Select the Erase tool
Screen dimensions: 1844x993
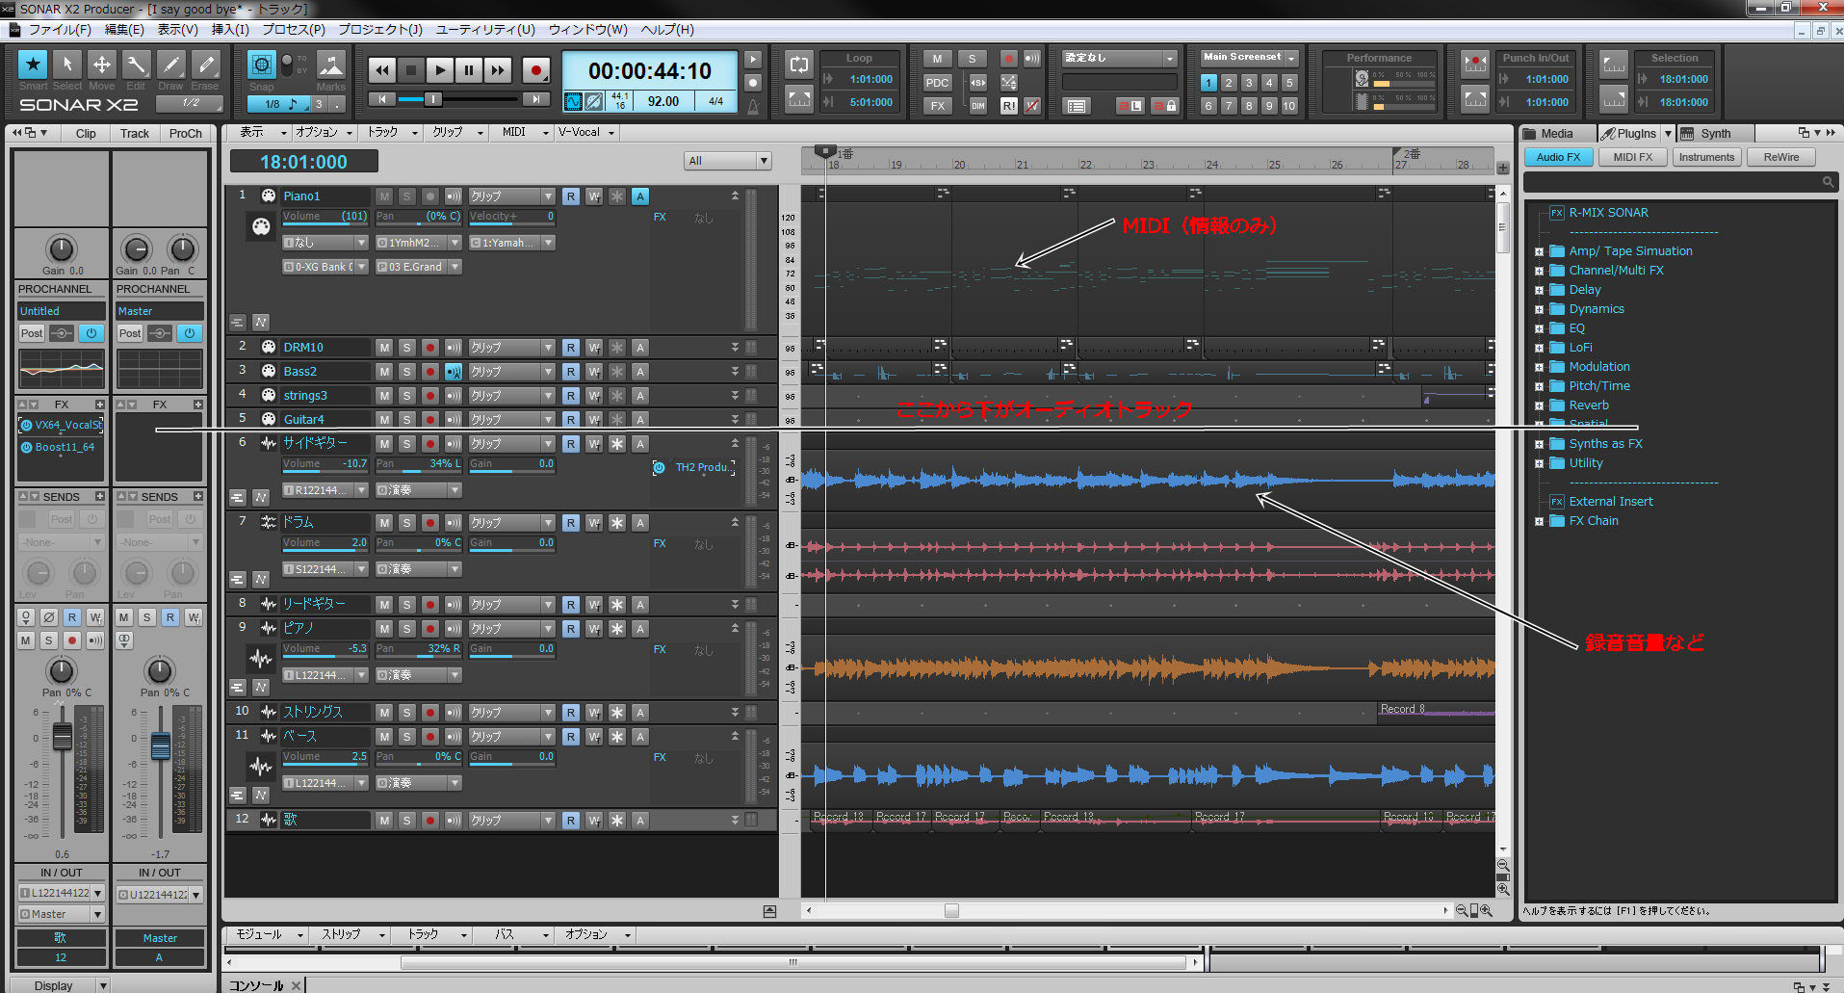[x=206, y=65]
